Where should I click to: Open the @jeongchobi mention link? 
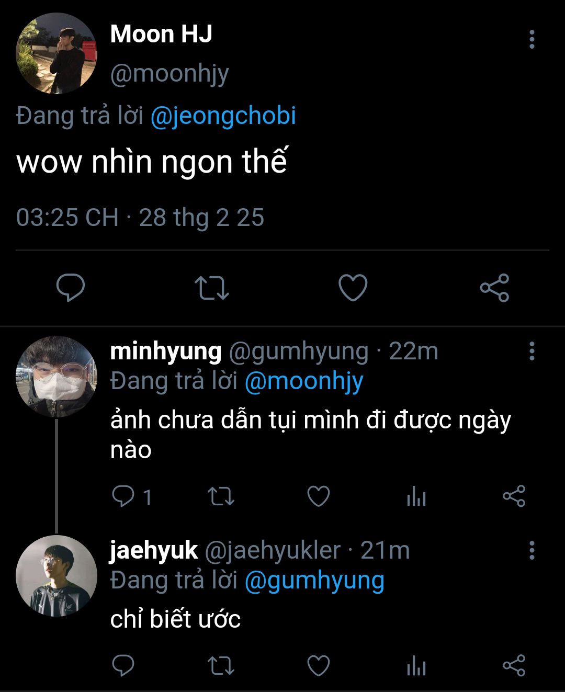(x=223, y=116)
